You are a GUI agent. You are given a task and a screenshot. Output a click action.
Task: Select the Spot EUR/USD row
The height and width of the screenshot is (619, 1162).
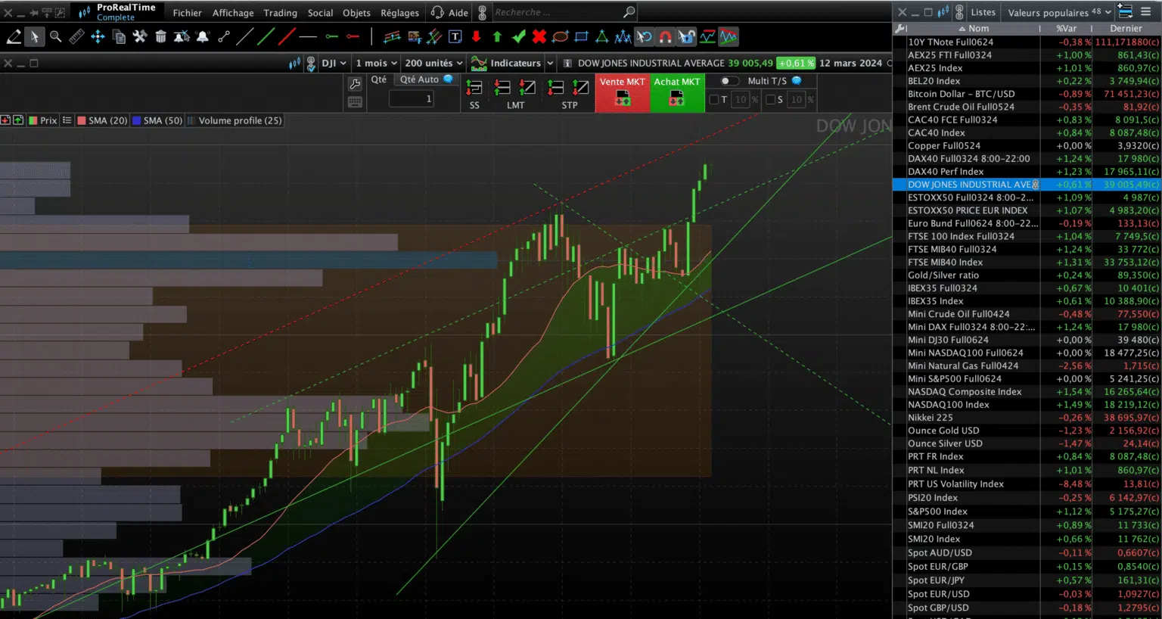(x=1027, y=594)
